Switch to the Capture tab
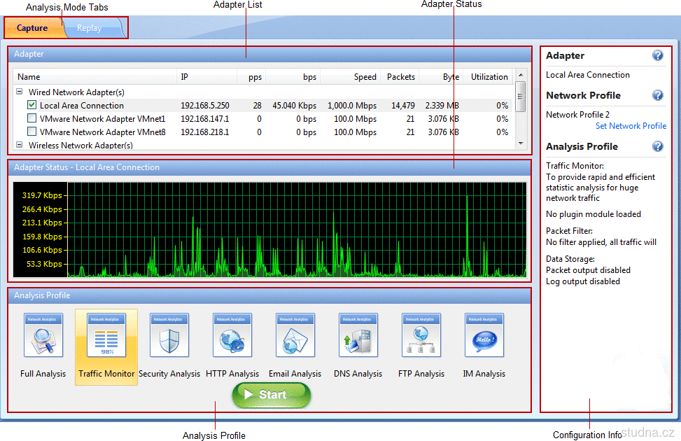The width and height of the screenshot is (681, 441). 32,29
